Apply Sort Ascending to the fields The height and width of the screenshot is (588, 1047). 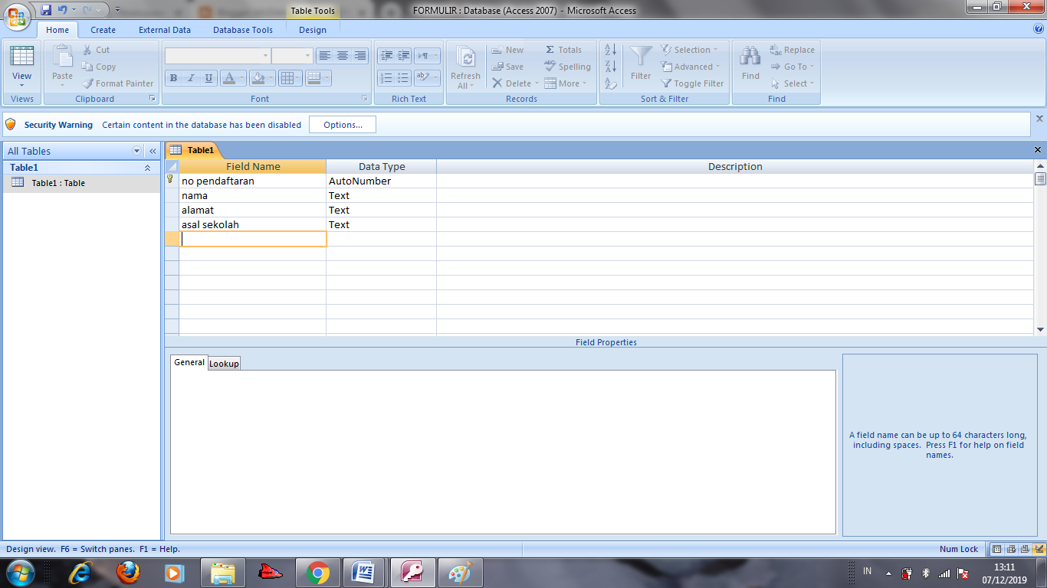[x=609, y=49]
